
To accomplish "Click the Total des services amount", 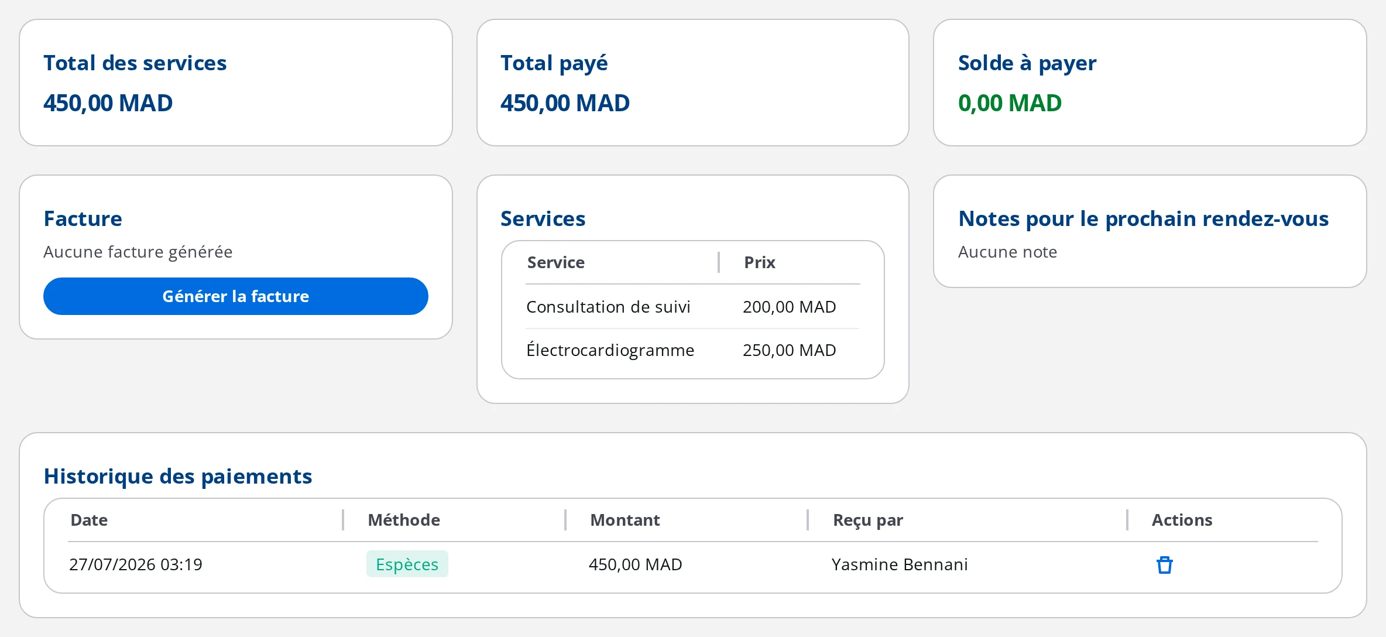I will [x=108, y=103].
